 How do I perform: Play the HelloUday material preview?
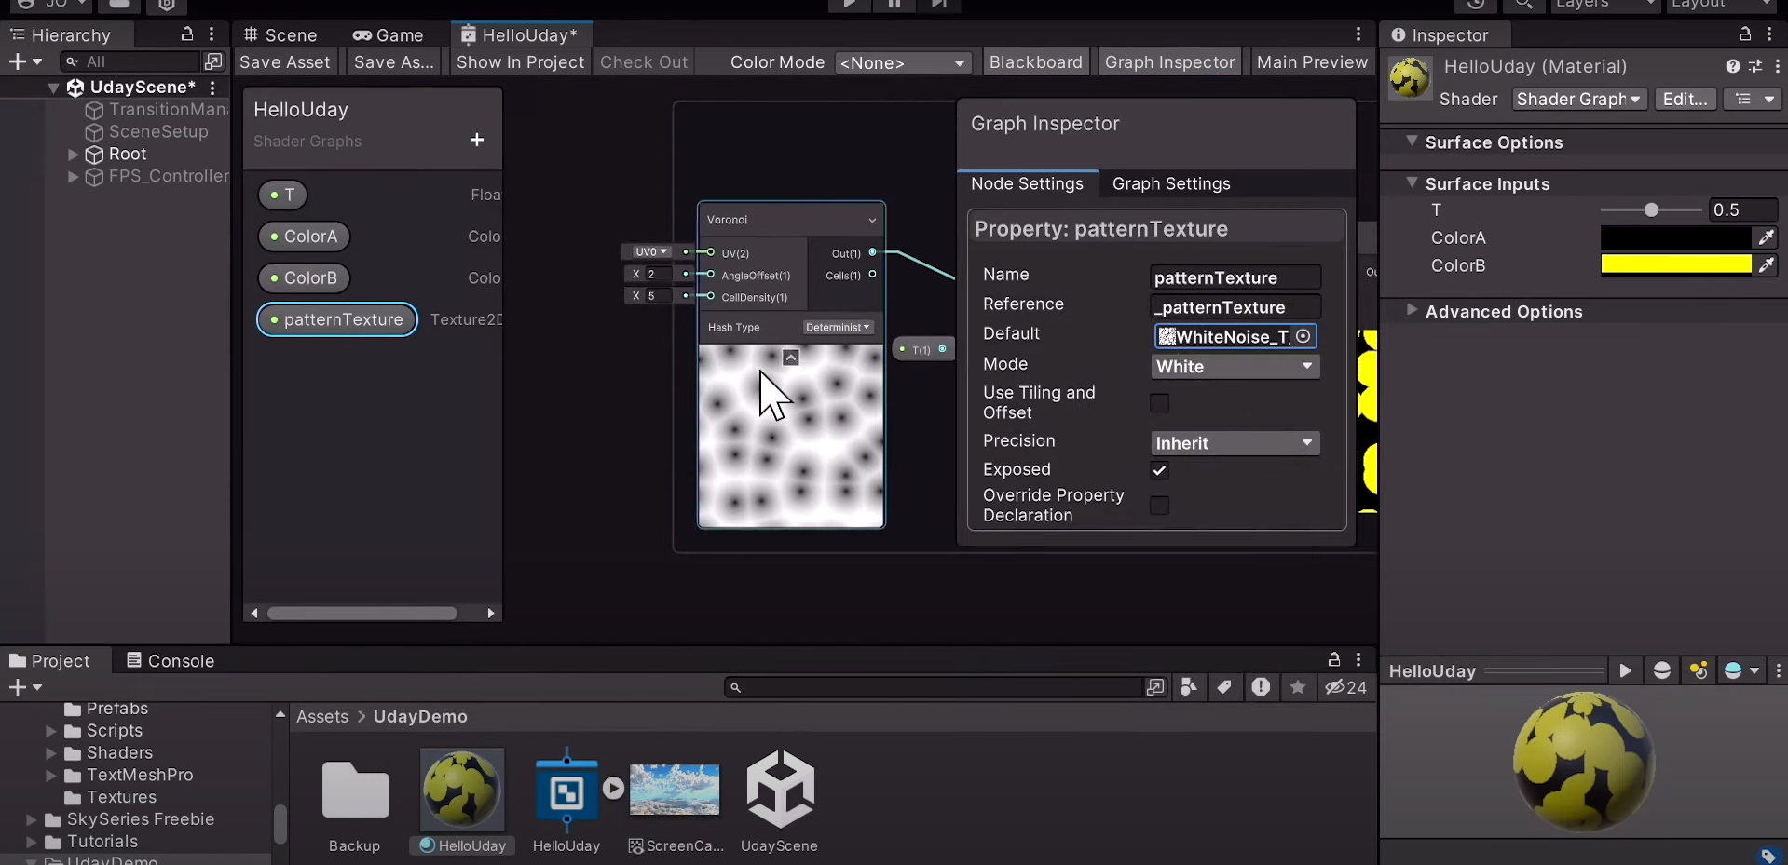pyautogui.click(x=1625, y=670)
